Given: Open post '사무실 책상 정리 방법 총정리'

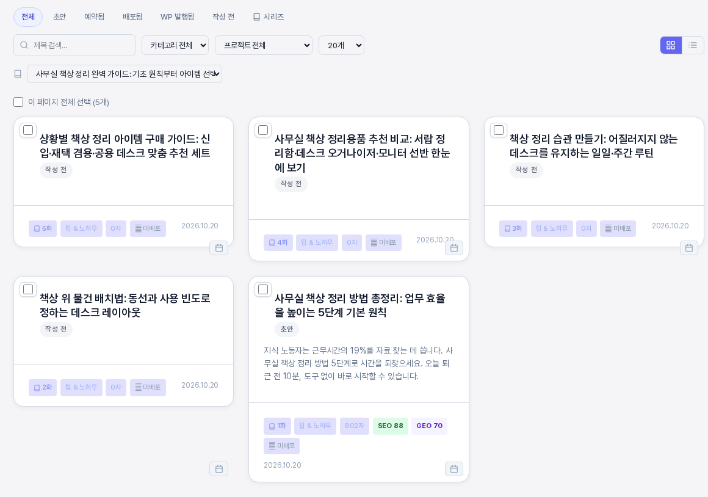Looking at the screenshot, I should click(x=360, y=305).
